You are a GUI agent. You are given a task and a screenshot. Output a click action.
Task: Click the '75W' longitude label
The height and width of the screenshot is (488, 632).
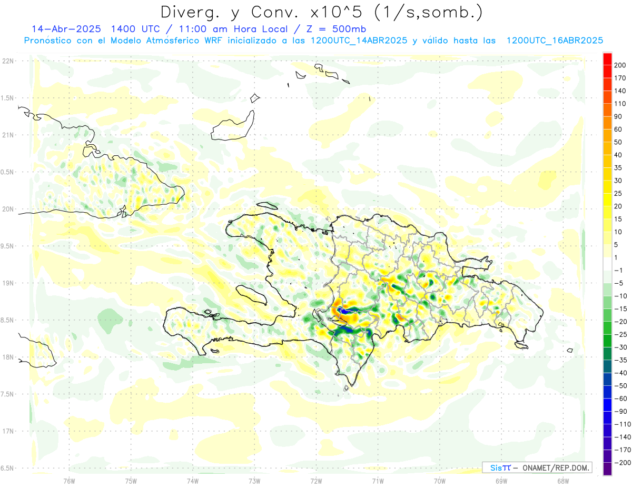pyautogui.click(x=131, y=481)
